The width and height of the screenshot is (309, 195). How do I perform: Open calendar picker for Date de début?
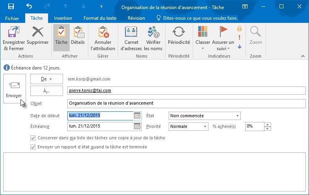pyautogui.click(x=137, y=116)
